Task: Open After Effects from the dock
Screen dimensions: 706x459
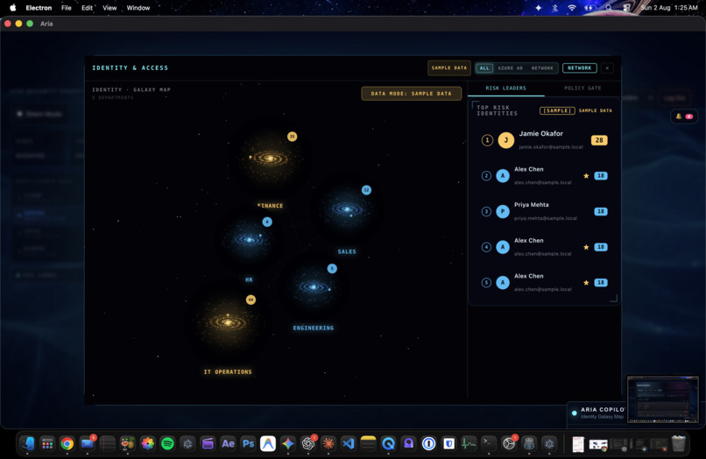Action: pyautogui.click(x=228, y=444)
